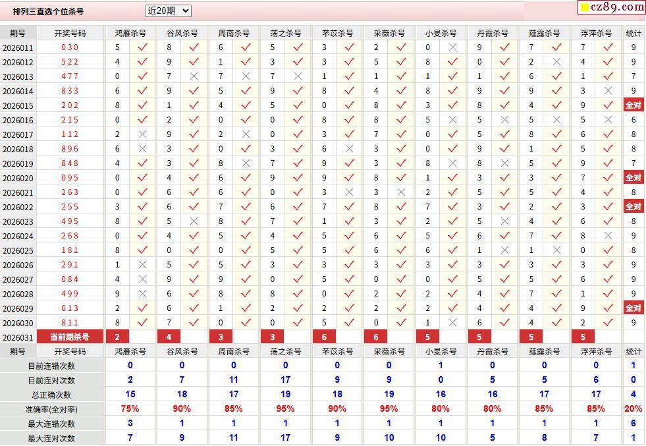This screenshot has height=446, width=646.
Task: Click the X mark for 薤露杀号 in row 2026025
Action: (556, 250)
